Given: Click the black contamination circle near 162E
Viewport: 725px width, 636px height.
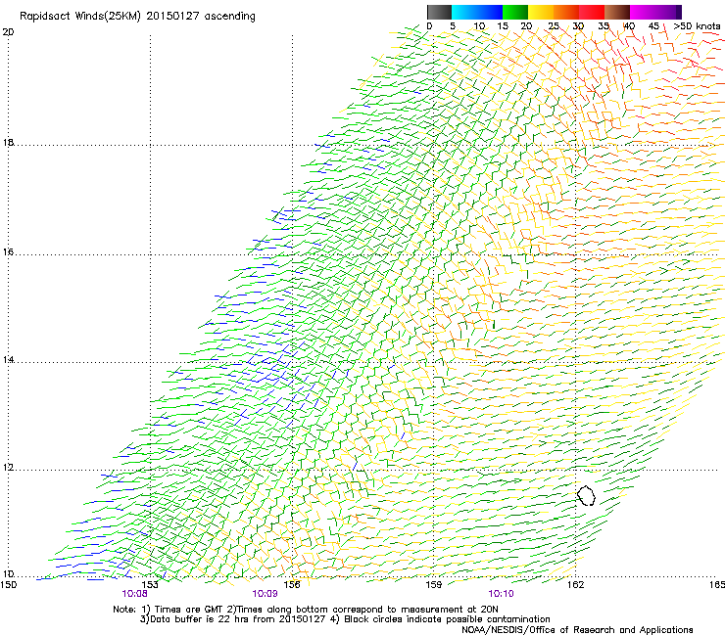Looking at the screenshot, I should [586, 495].
